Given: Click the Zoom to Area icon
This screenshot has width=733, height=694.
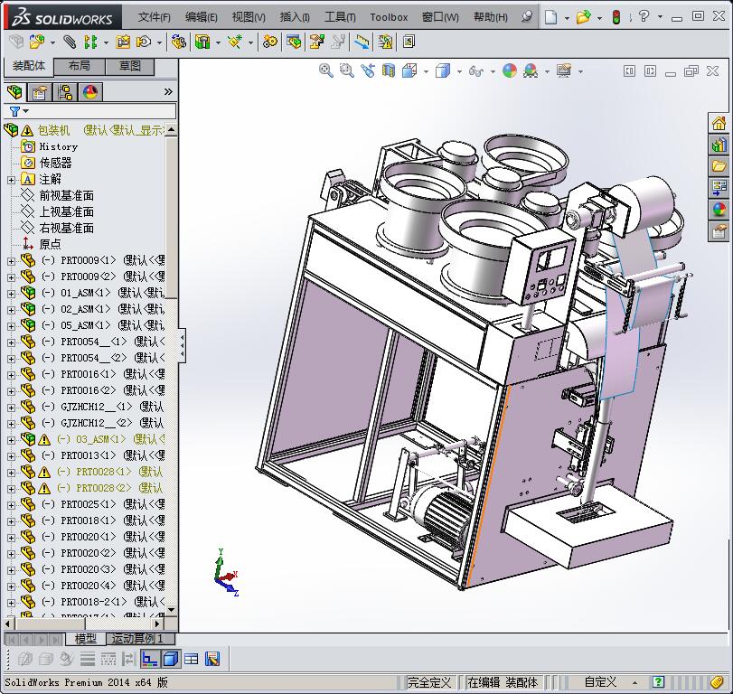Looking at the screenshot, I should [x=346, y=71].
